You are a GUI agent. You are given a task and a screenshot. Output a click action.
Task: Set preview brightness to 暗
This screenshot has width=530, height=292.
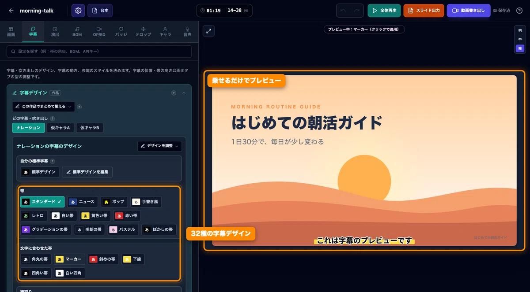[x=520, y=48]
